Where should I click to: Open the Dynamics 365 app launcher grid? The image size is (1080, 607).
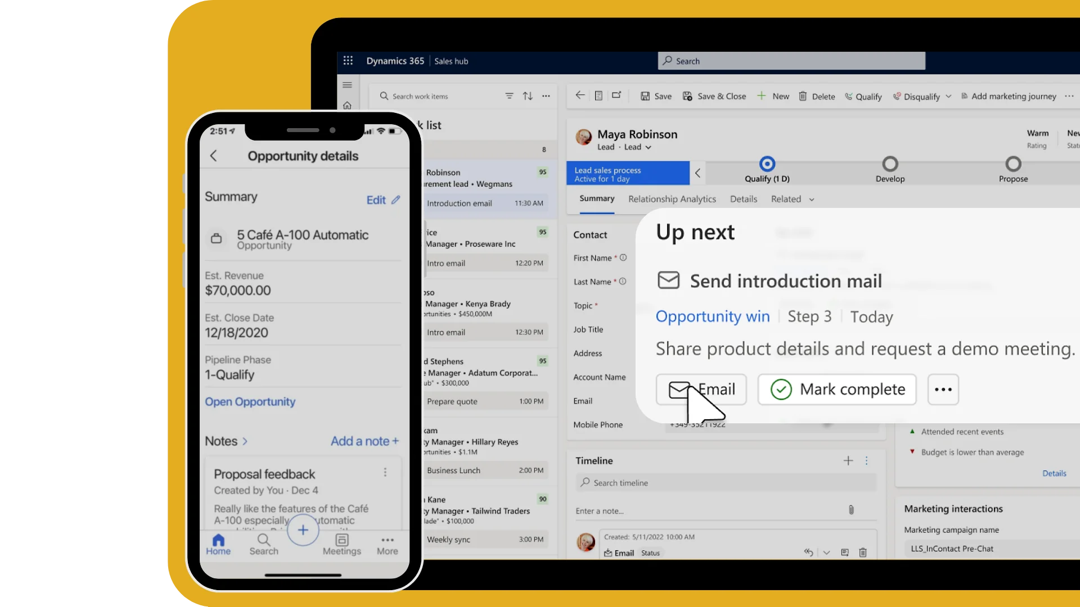coord(348,61)
